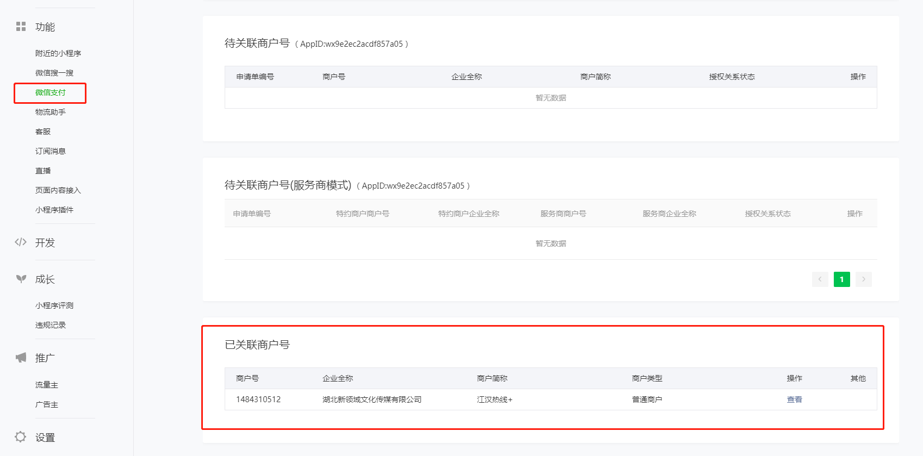Screen dimensions: 923x456
Task: Open 广告主 menu item
Action: [47, 404]
